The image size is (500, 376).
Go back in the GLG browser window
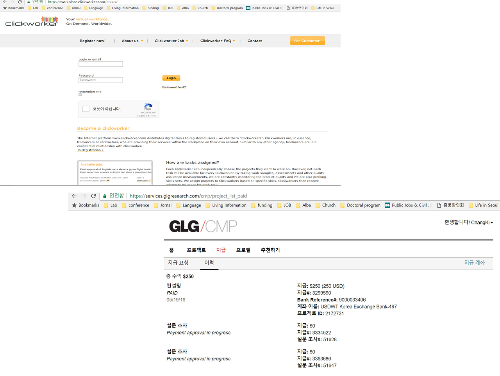pos(74,196)
